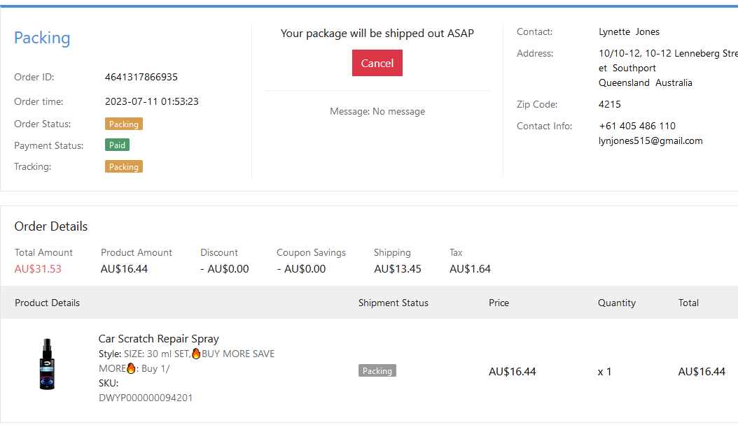Click the contact name Lynette Jones

pos(629,31)
